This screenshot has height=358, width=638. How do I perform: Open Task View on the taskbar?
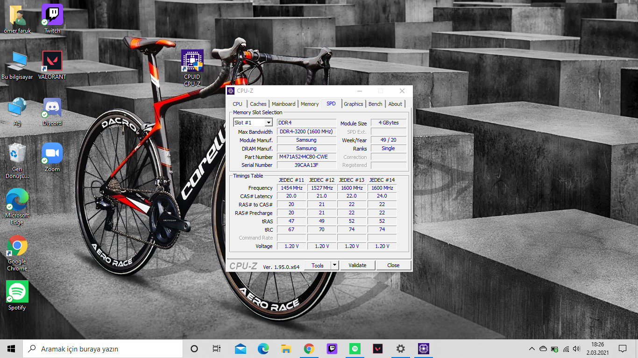[216, 349]
